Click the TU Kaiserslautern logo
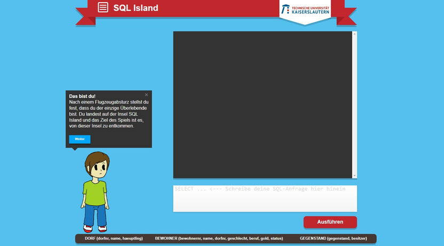The width and height of the screenshot is (444, 246). tap(305, 10)
